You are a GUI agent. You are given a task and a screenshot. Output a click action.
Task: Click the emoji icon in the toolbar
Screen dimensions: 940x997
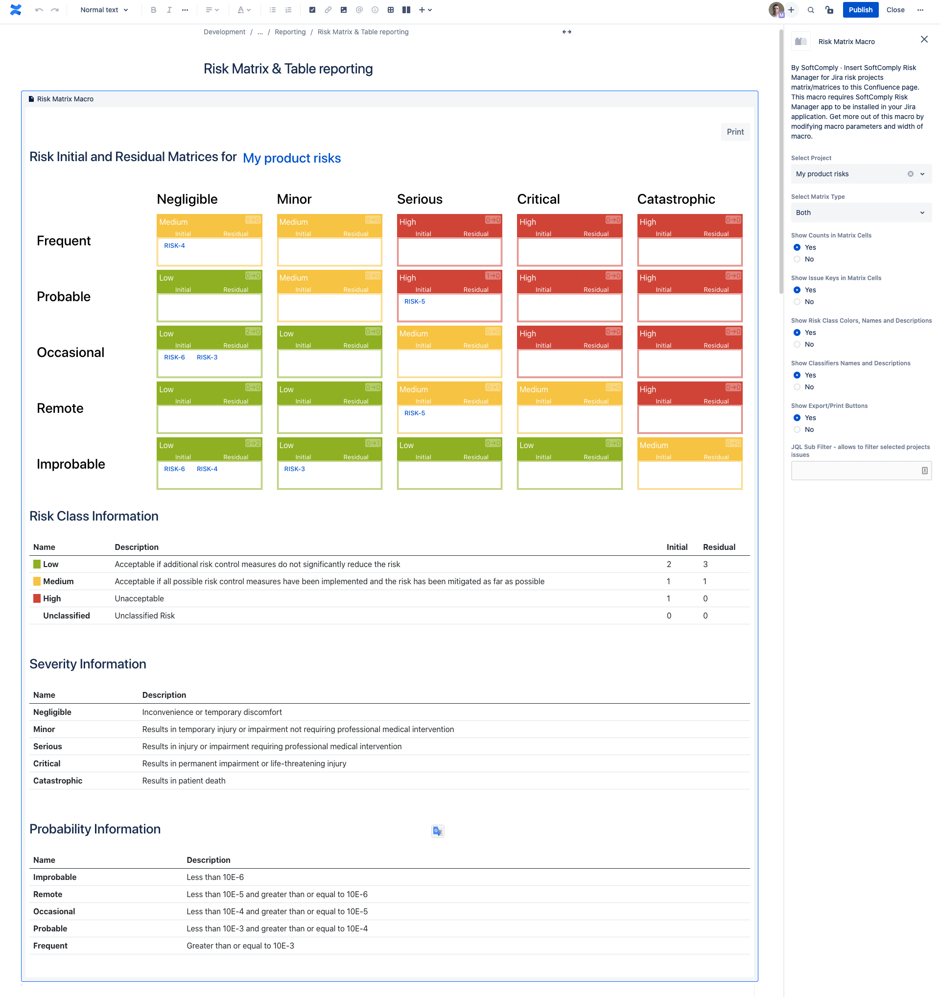click(375, 10)
